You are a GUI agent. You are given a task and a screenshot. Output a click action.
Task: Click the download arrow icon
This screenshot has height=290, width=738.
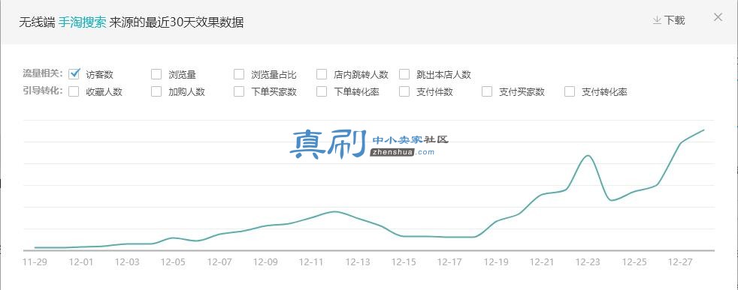657,21
